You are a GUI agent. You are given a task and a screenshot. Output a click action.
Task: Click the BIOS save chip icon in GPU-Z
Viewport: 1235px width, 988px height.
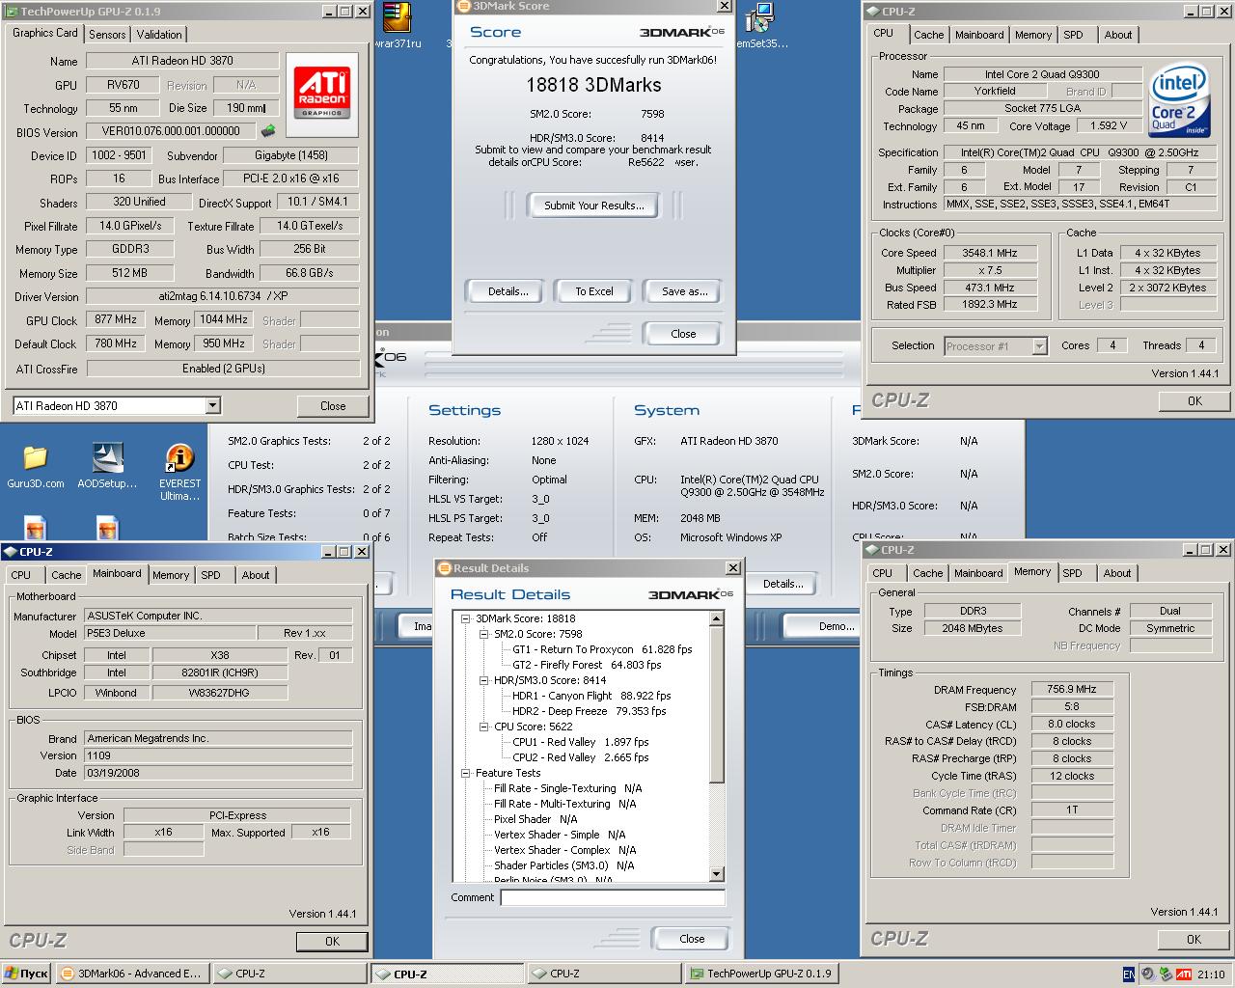[x=268, y=131]
